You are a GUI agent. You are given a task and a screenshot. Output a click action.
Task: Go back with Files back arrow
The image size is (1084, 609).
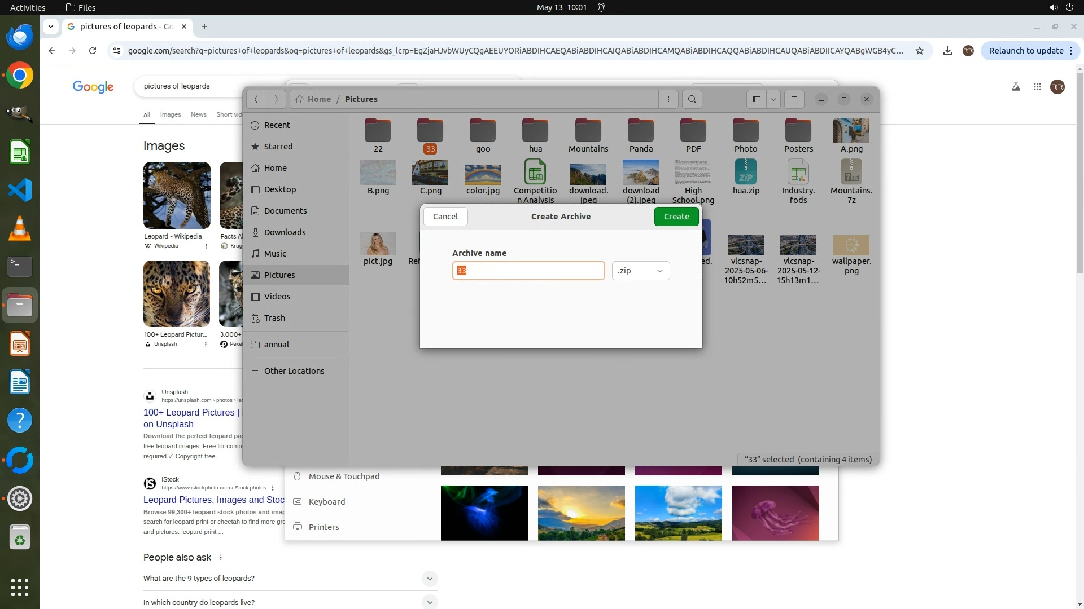(256, 99)
